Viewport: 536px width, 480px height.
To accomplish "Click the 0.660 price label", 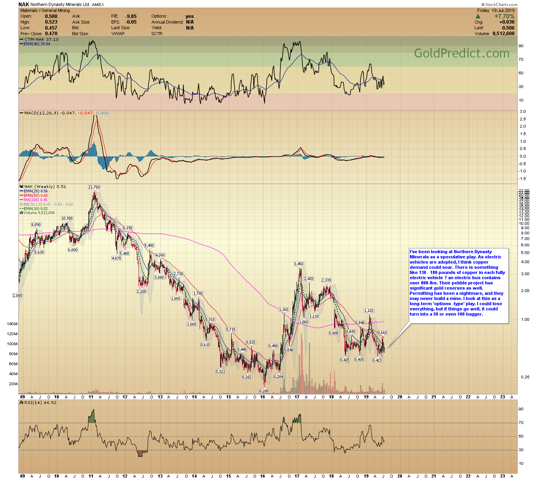I will pos(382,333).
